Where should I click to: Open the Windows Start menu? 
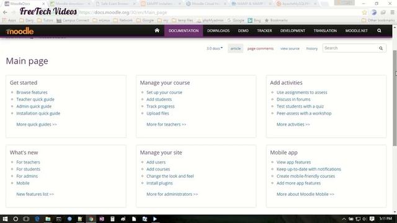(x=5, y=219)
